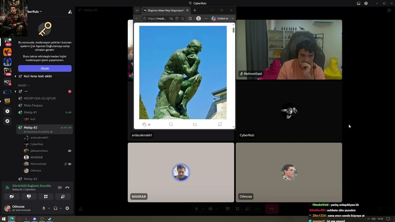Open the orange server with 30 badge
The width and height of the screenshot is (395, 222).
[x=7, y=52]
